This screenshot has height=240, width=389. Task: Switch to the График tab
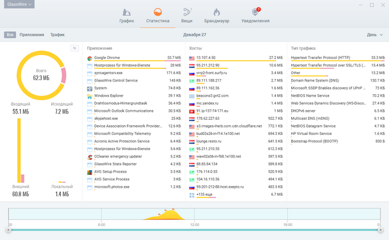click(126, 16)
